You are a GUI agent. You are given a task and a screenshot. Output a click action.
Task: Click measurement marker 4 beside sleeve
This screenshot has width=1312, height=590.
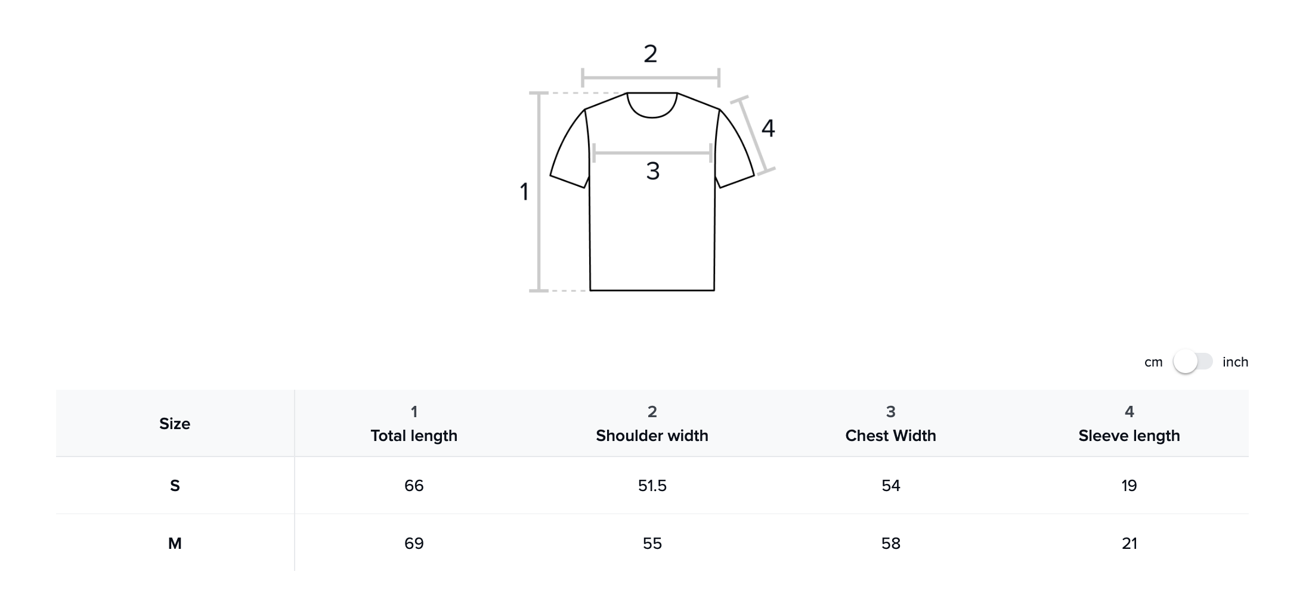pos(768,128)
